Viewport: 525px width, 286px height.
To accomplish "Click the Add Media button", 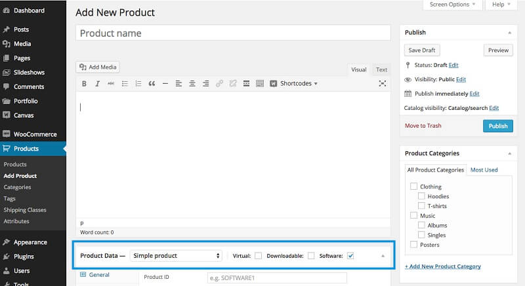I will (x=98, y=67).
